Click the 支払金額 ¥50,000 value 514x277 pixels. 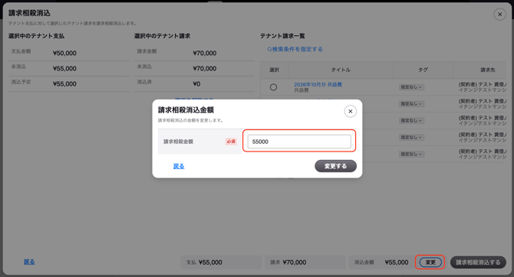click(64, 53)
